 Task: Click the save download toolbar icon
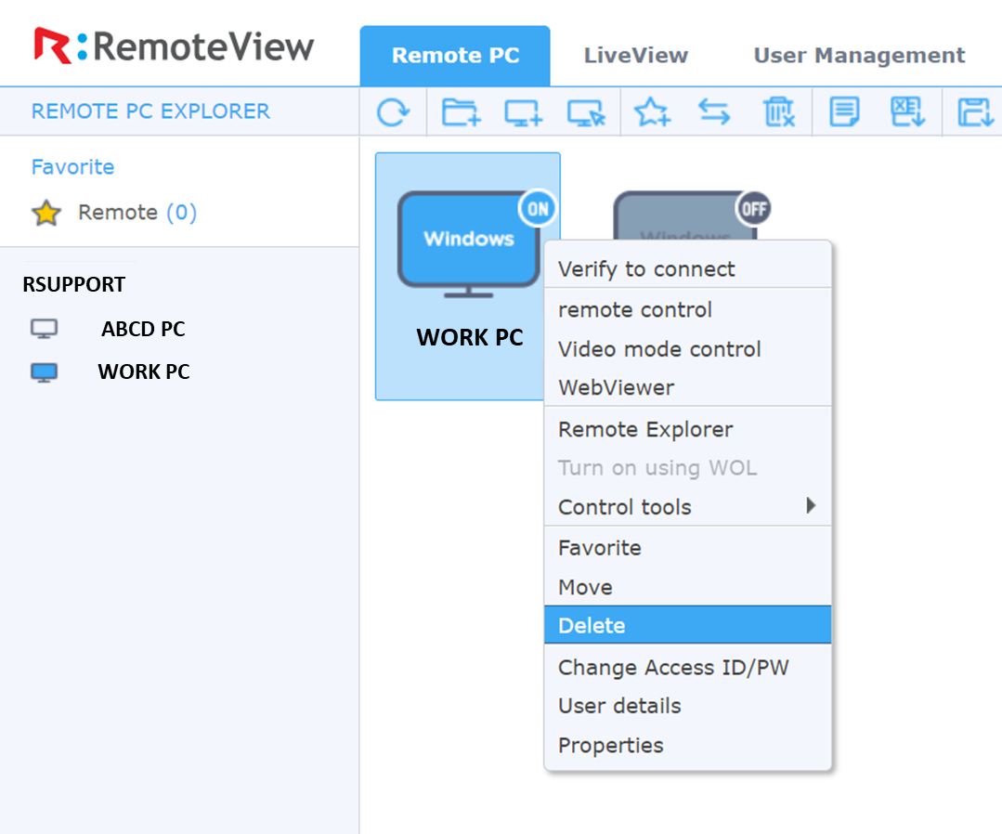tap(974, 112)
